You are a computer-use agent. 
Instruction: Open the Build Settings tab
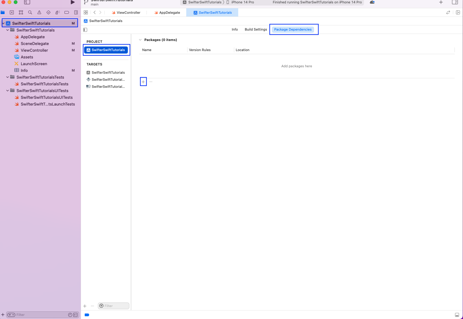[x=256, y=29]
